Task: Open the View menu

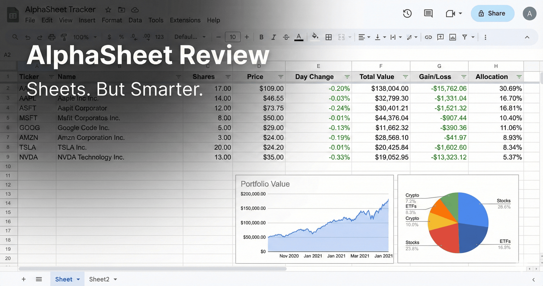Action: point(65,20)
